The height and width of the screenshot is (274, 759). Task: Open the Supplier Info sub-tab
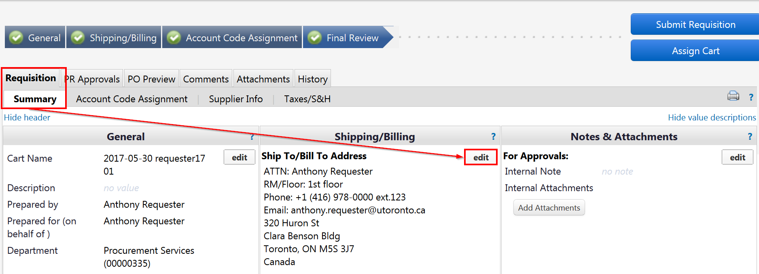click(x=235, y=99)
